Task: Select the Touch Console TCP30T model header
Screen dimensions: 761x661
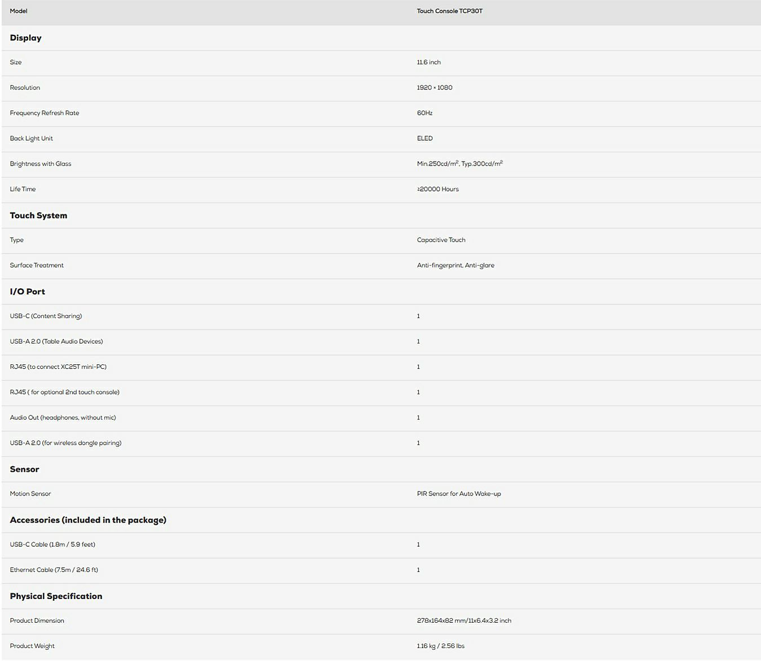Action: pos(449,11)
